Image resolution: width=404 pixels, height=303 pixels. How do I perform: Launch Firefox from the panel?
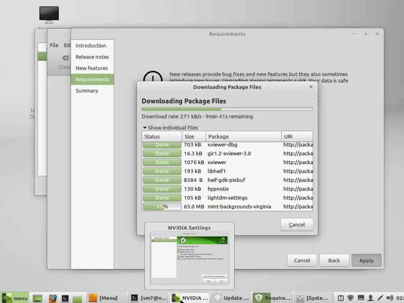tap(52, 298)
